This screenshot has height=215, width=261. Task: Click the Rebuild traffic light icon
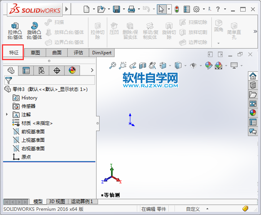[177, 9]
